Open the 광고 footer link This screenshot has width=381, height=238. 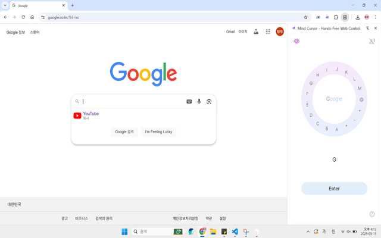[x=64, y=218]
